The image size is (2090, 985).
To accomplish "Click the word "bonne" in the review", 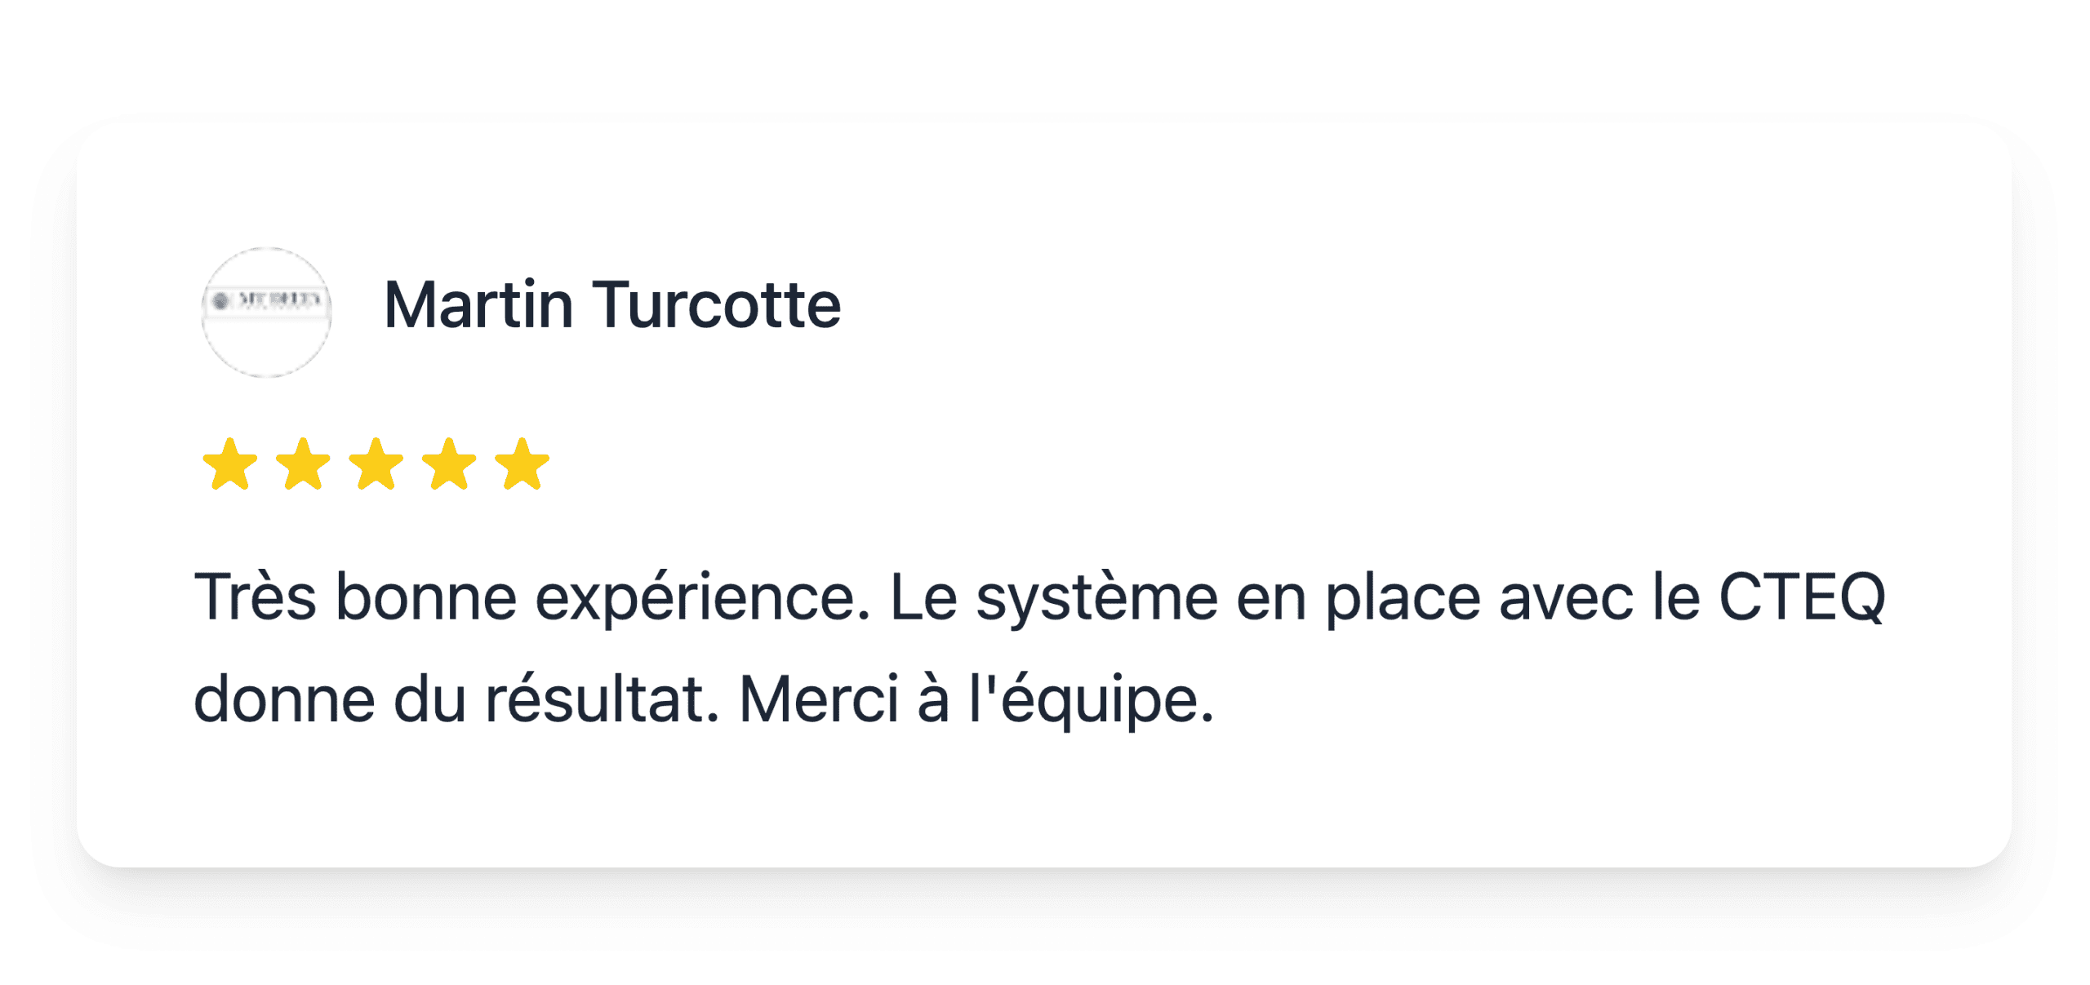I will pyautogui.click(x=426, y=597).
